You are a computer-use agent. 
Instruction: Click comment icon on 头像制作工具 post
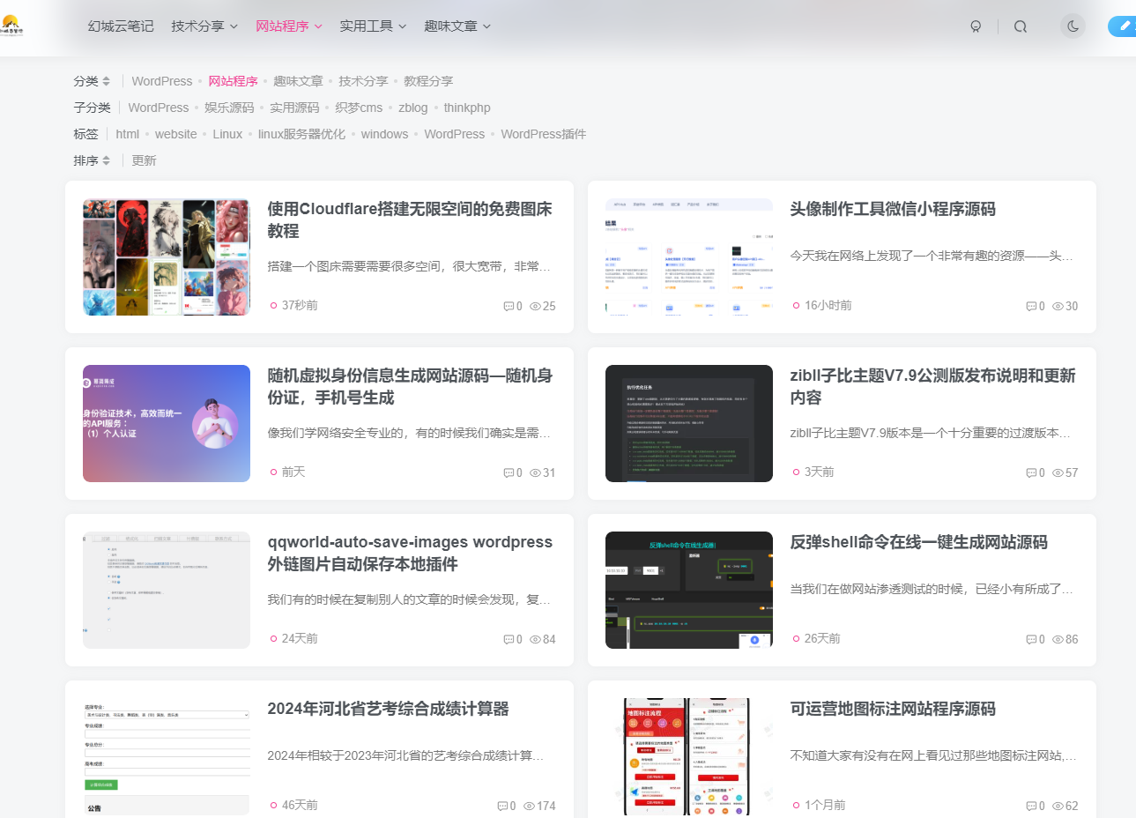(x=1031, y=307)
